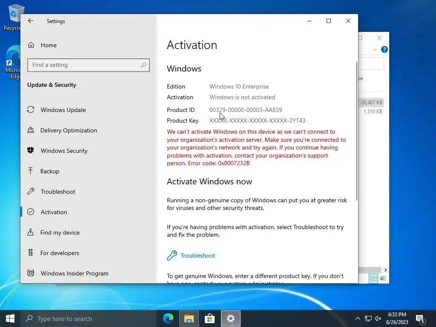Click the Delivery Optimization icon

pyautogui.click(x=31, y=130)
